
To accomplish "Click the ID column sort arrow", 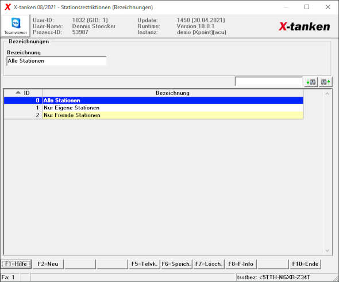I will point(18,93).
